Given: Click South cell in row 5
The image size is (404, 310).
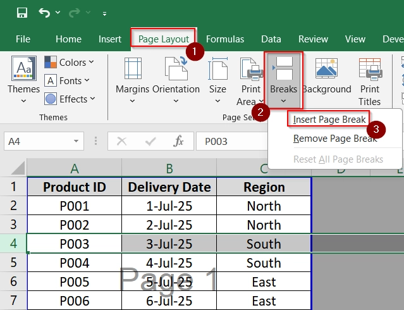Looking at the screenshot, I should [x=264, y=263].
